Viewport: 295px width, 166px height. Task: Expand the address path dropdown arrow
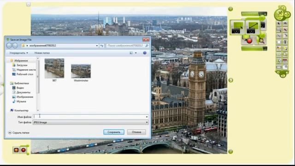click(97, 46)
